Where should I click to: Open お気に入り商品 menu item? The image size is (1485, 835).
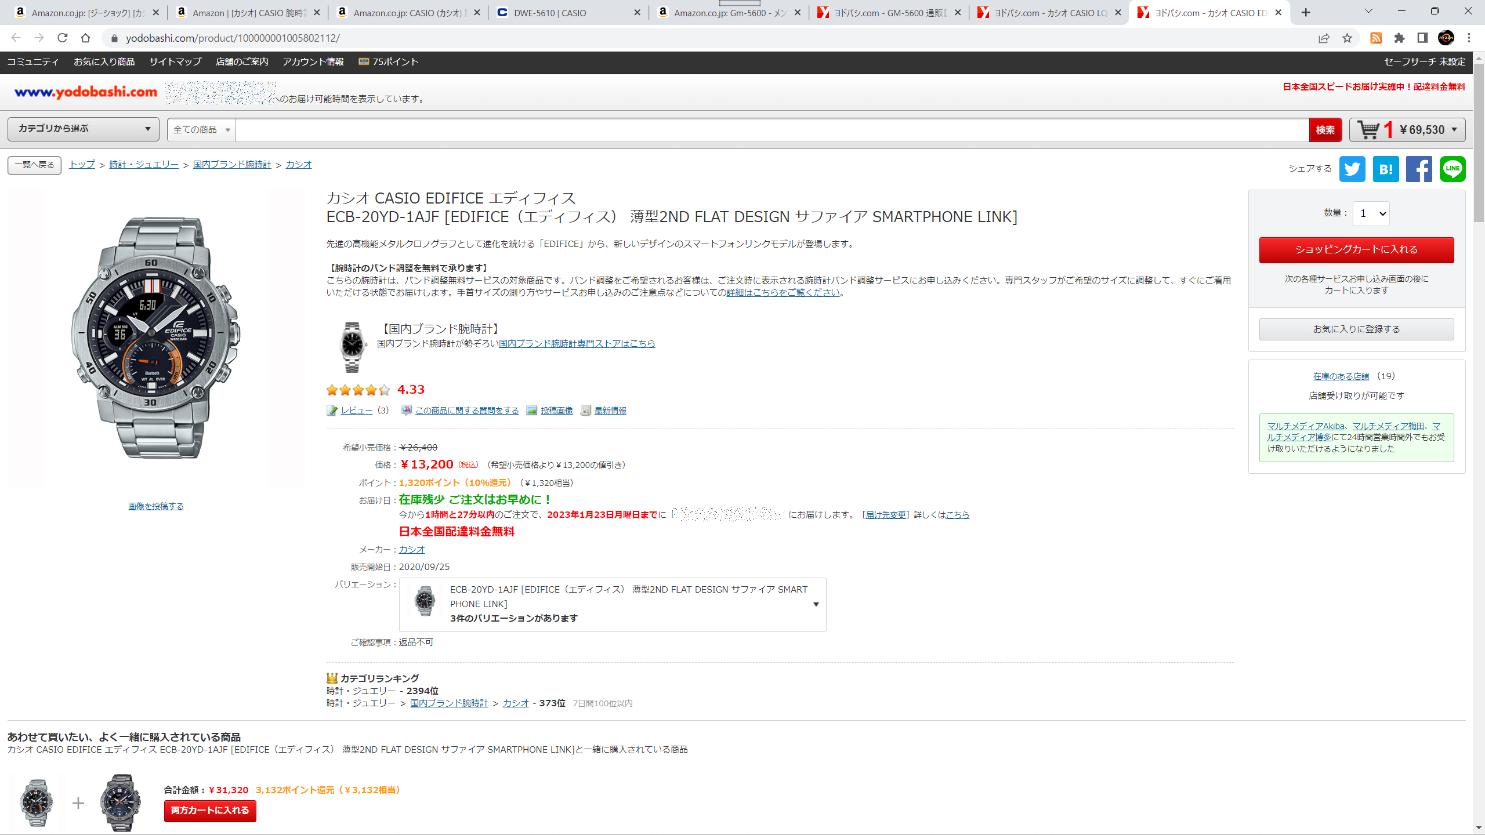(104, 61)
